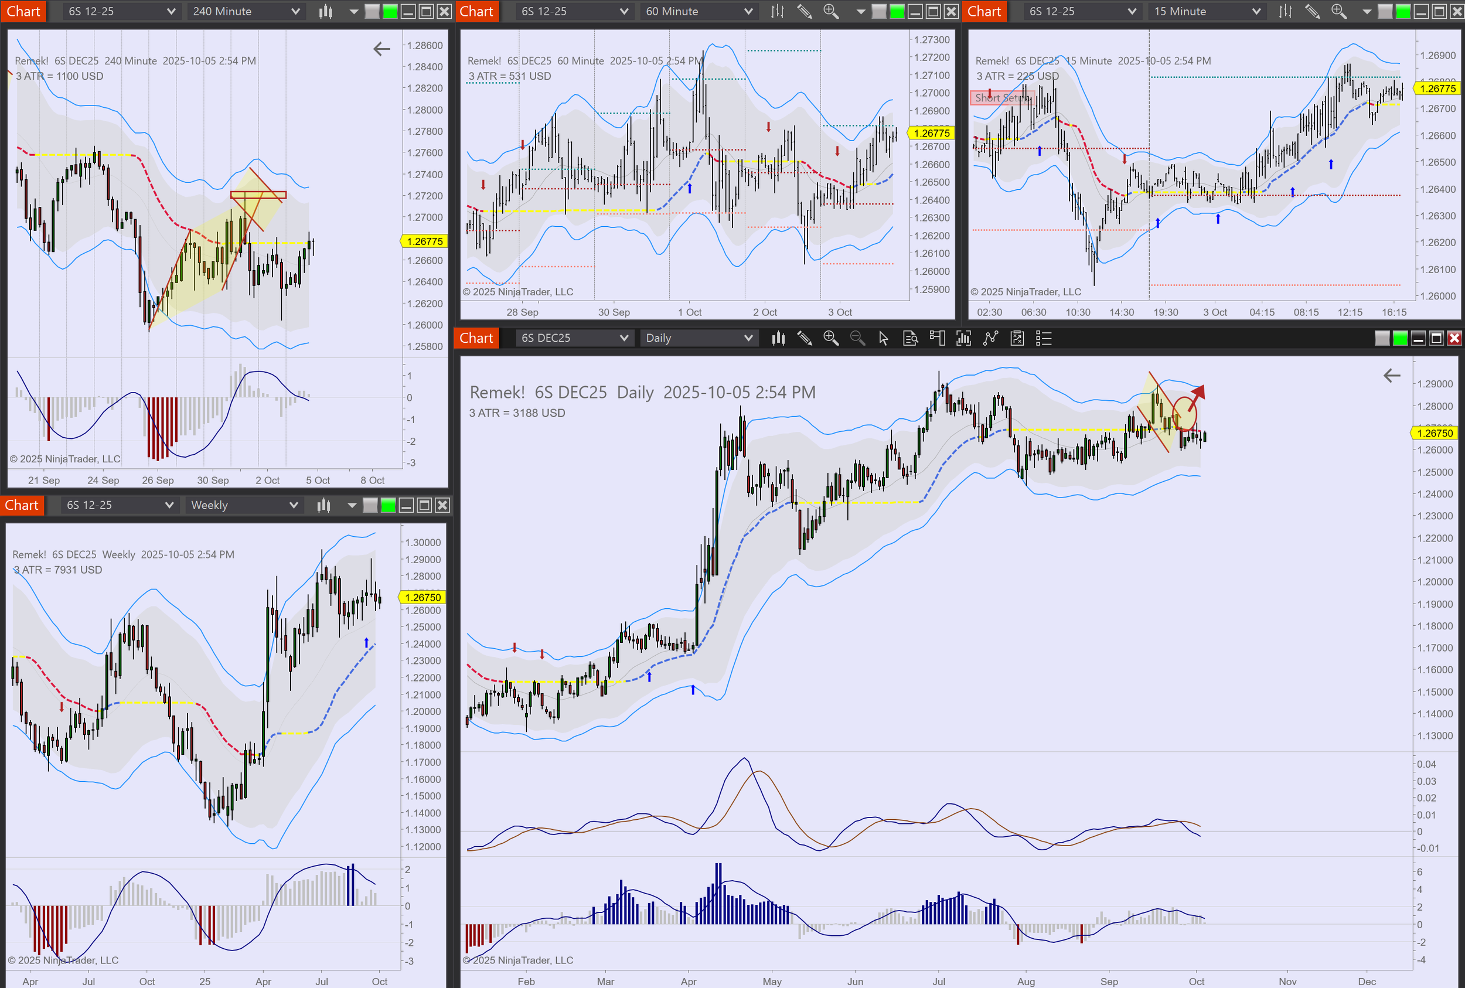The width and height of the screenshot is (1465, 988).
Task: Click Chart tab of Weekly window
Action: point(22,505)
